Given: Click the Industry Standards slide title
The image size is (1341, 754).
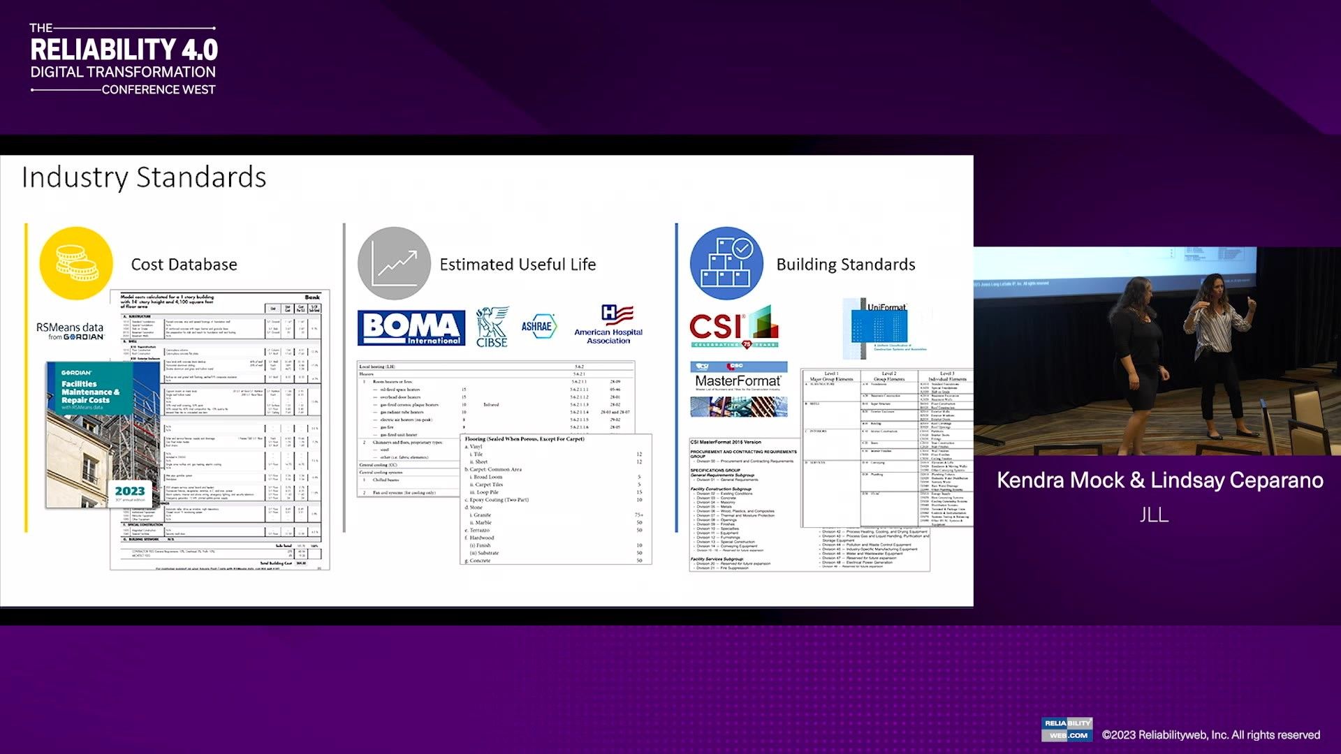Looking at the screenshot, I should coord(144,177).
